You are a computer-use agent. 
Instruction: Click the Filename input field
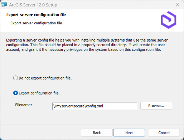pyautogui.click(x=95, y=106)
